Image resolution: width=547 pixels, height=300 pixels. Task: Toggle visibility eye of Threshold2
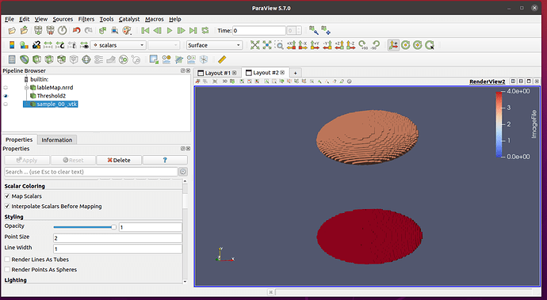6,96
